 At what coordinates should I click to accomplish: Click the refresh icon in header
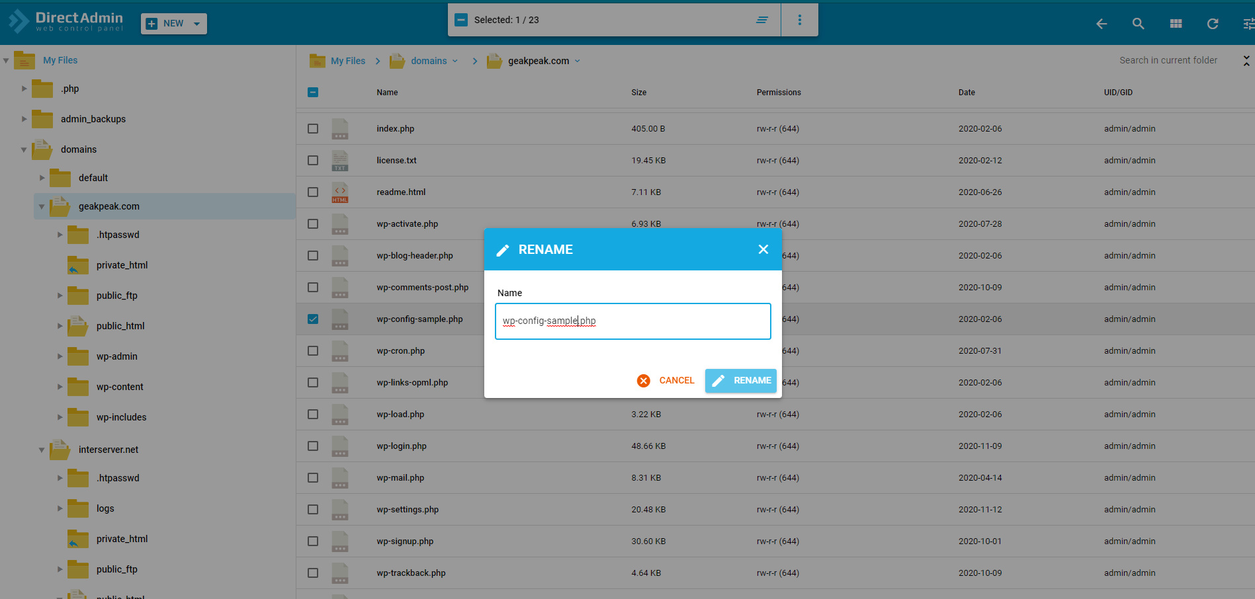pos(1213,24)
